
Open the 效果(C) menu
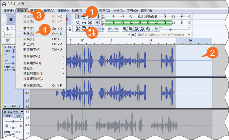tap(104, 11)
